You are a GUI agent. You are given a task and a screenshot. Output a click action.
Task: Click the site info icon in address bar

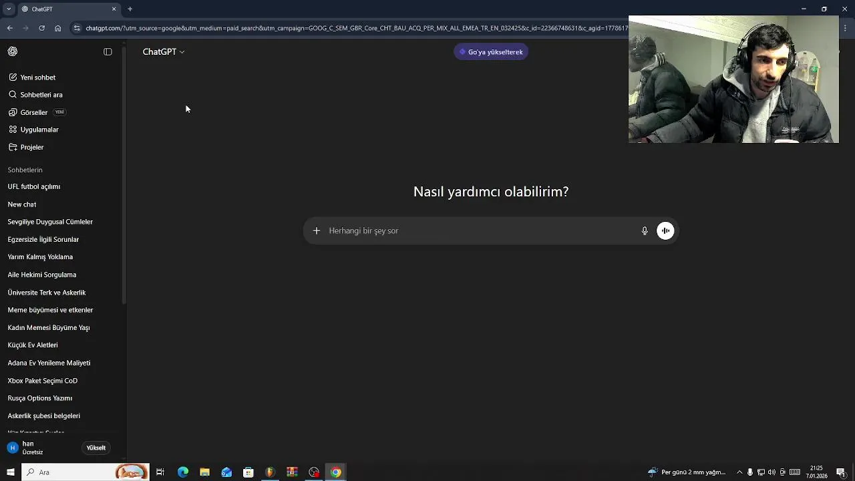pyautogui.click(x=77, y=28)
